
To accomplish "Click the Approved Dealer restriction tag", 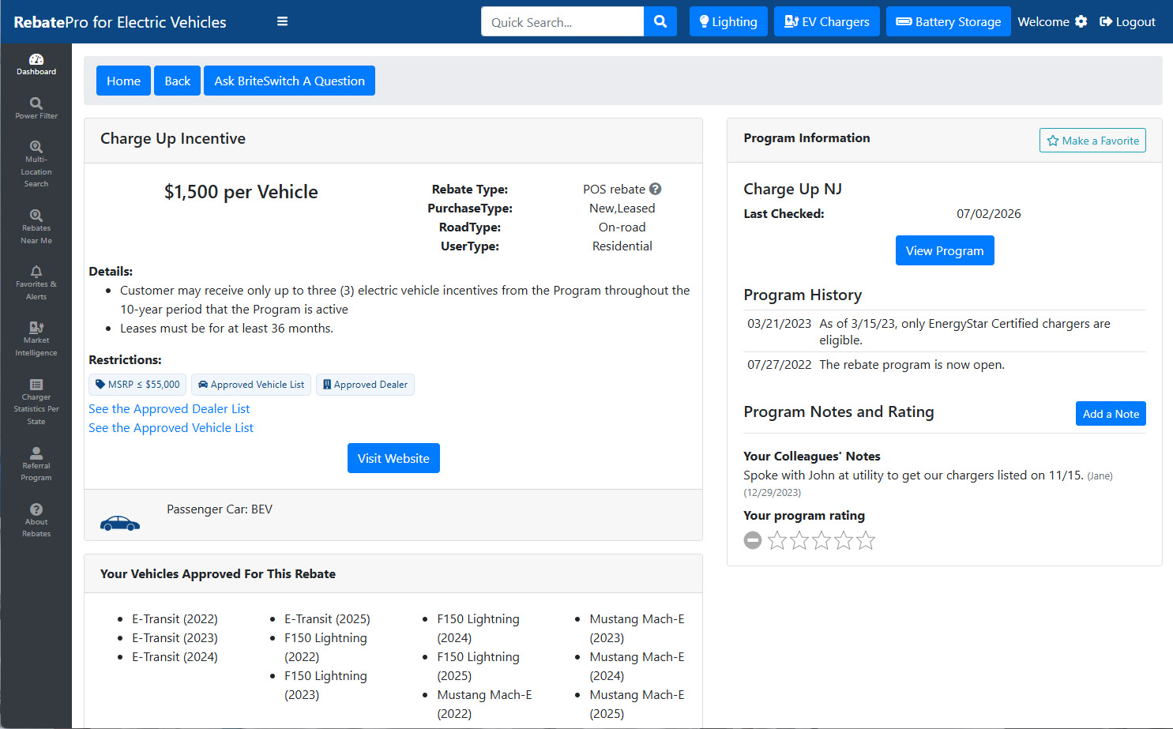I will (x=365, y=385).
